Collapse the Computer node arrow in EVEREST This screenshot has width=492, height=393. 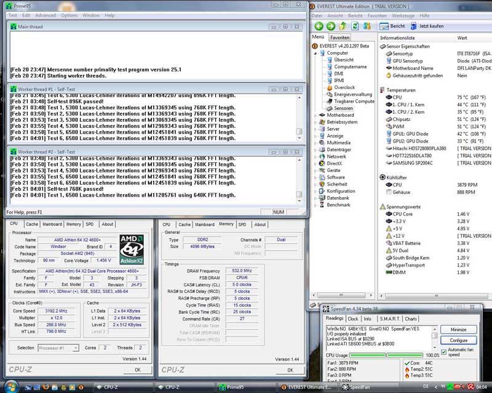315,53
